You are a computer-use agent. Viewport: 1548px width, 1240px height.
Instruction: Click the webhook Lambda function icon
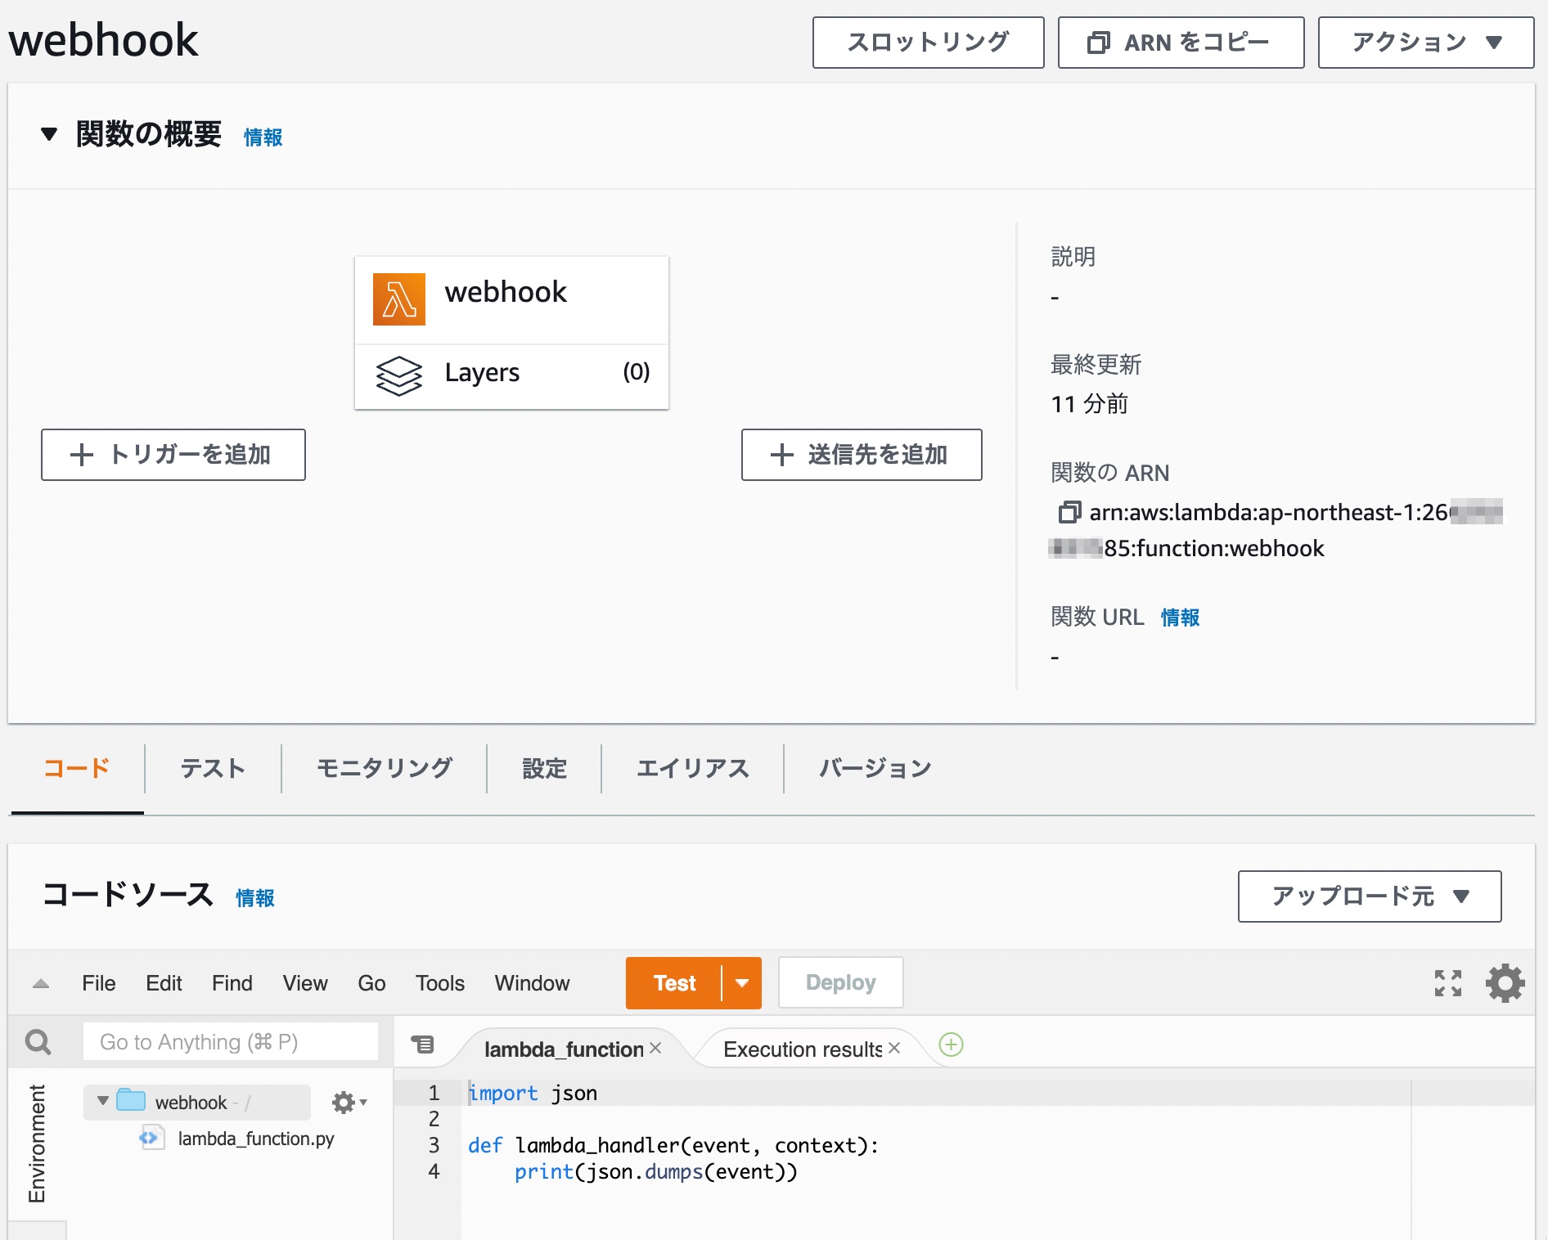click(x=398, y=299)
